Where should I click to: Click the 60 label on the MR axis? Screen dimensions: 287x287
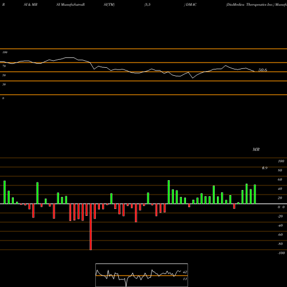pos(280,180)
